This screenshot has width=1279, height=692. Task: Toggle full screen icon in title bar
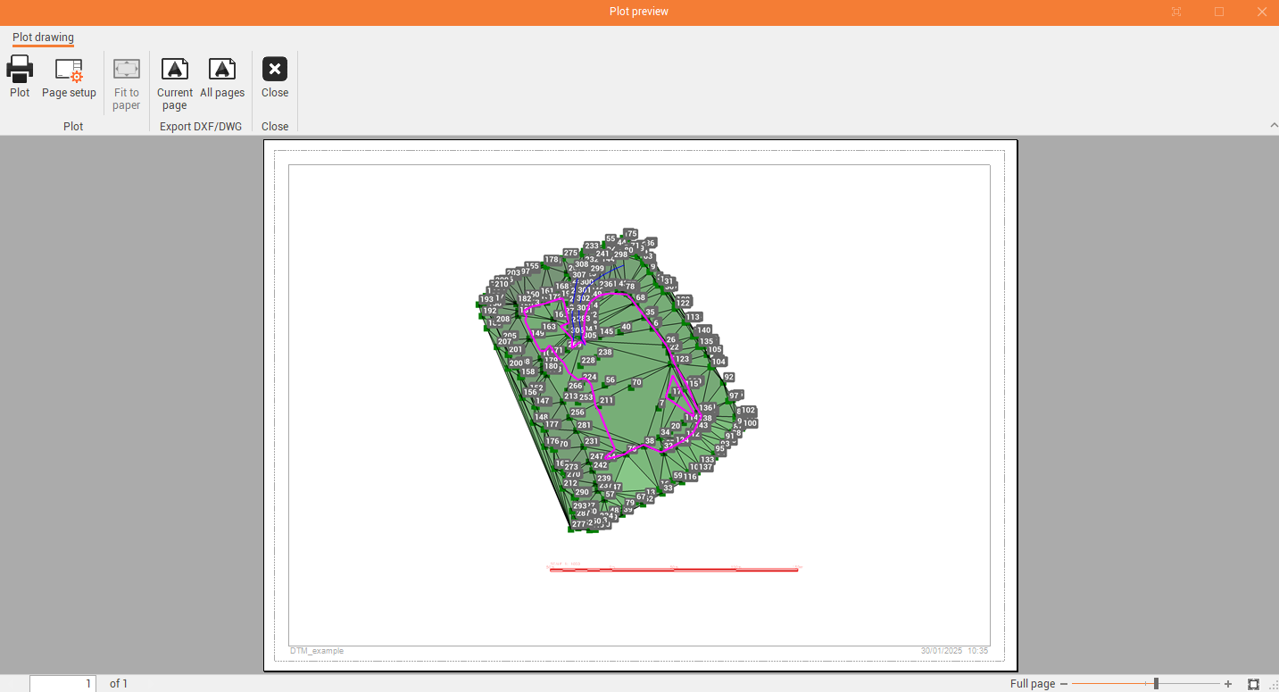(x=1176, y=12)
